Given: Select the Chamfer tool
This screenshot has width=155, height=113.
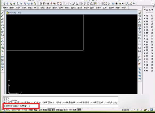Looking at the screenshot, I should (x=139, y=57).
